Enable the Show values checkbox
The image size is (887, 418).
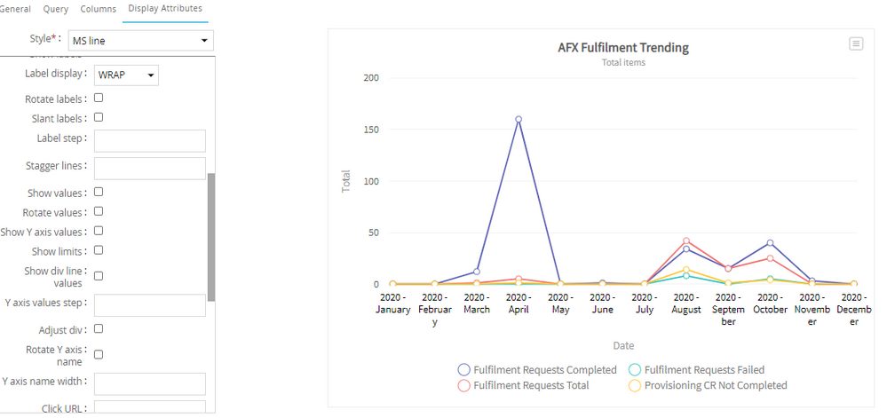point(99,192)
